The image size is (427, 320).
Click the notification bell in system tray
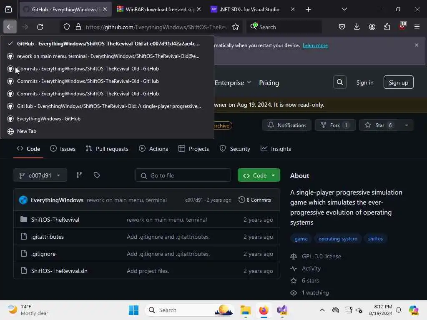click(399, 310)
